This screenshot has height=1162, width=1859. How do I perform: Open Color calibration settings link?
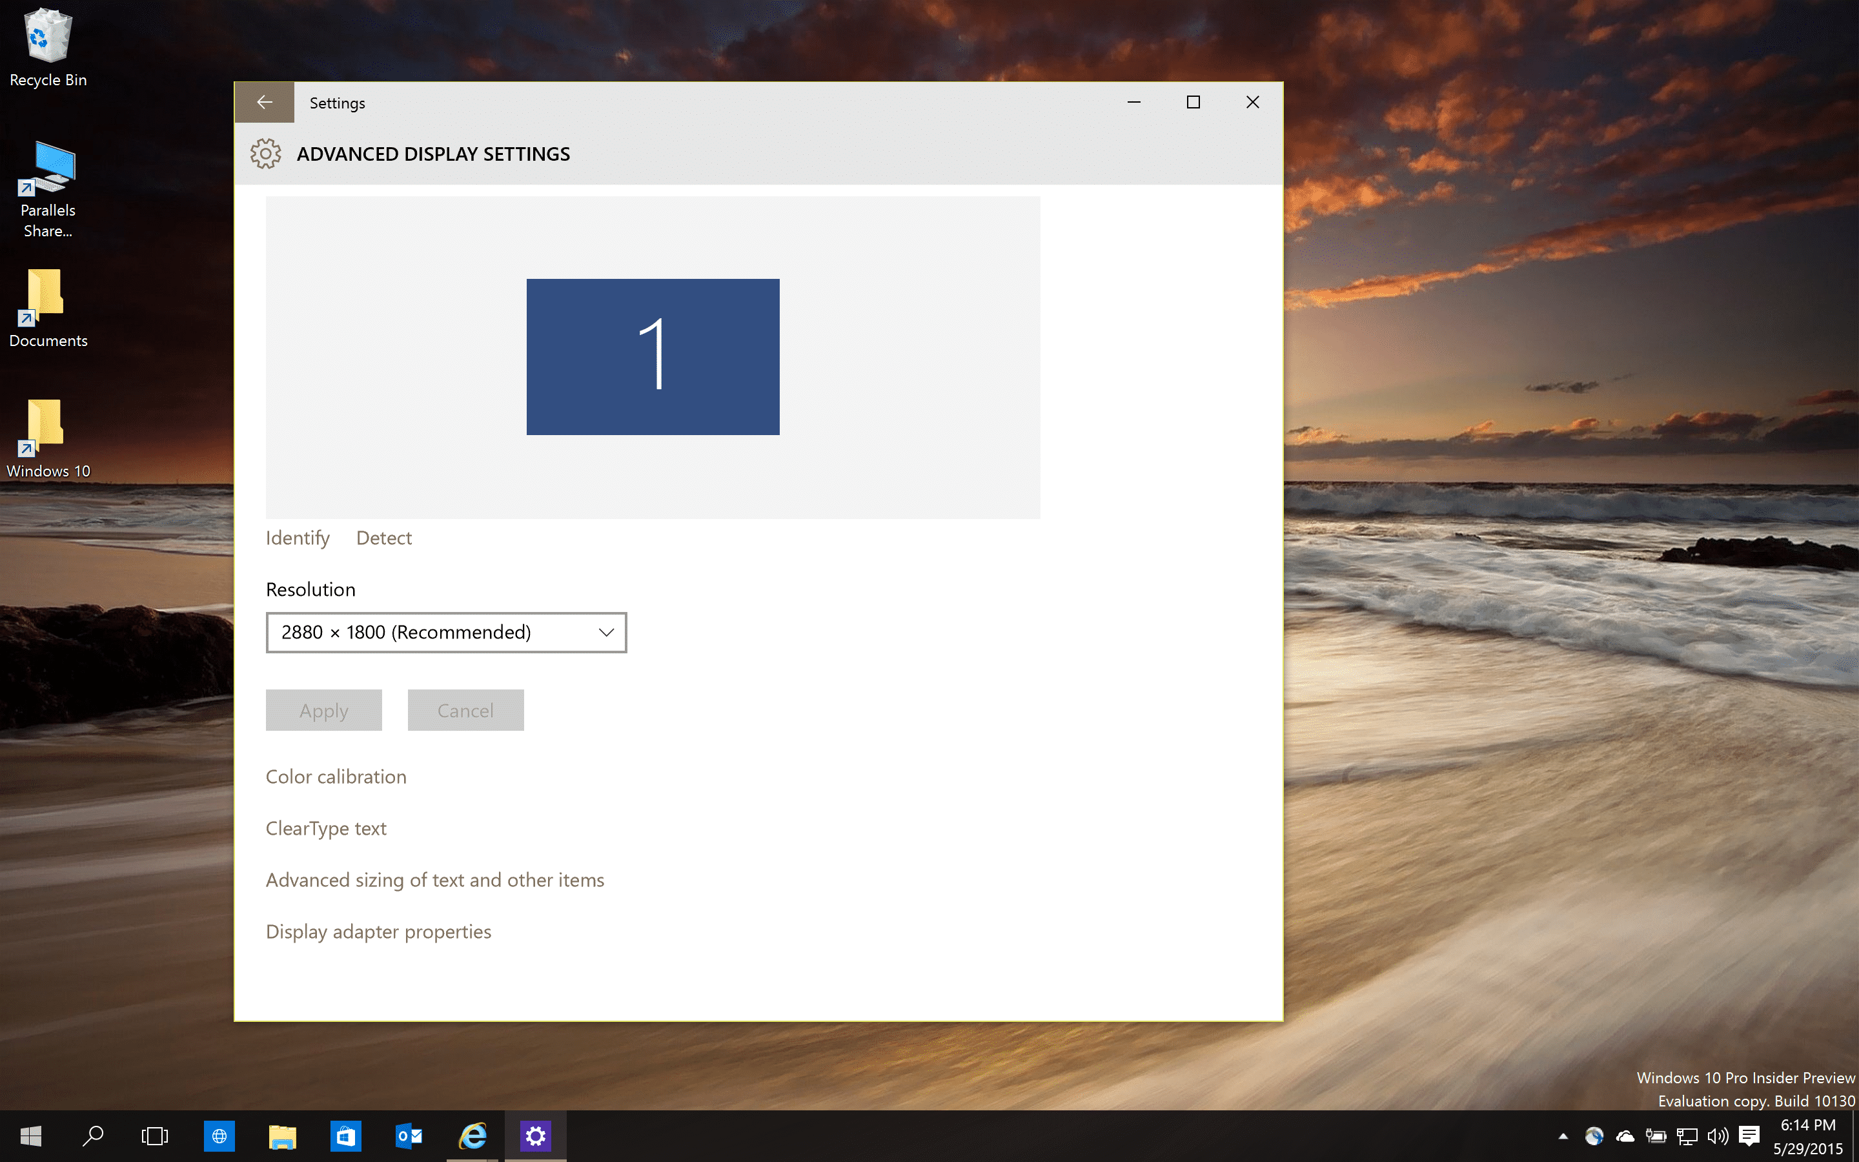[336, 775]
